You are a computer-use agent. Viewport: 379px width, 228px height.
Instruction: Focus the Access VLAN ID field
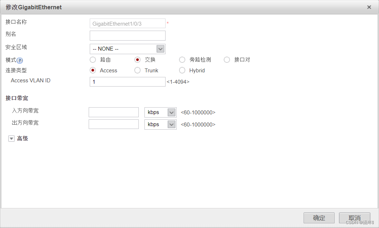pos(127,82)
